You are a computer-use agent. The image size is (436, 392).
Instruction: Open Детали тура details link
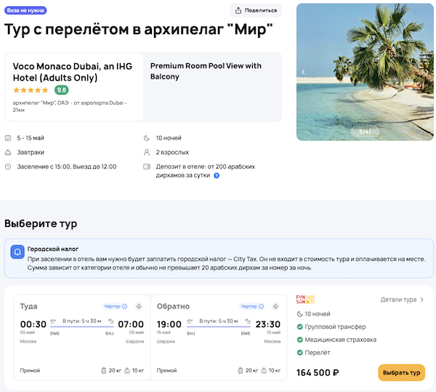click(402, 299)
